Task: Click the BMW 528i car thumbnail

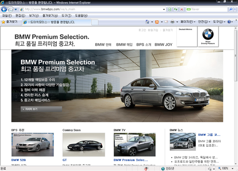Action: click(32, 145)
